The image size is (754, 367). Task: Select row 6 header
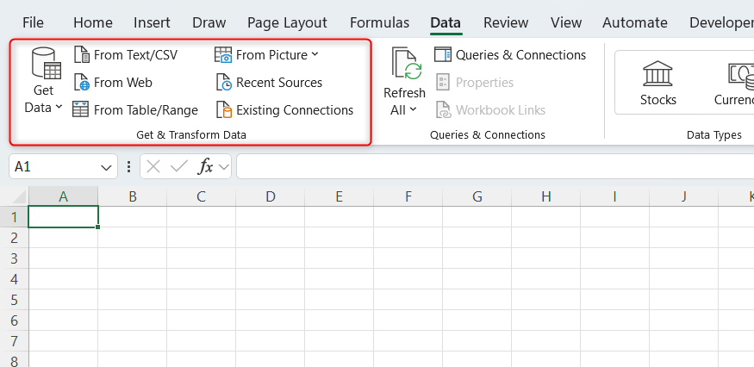tap(15, 320)
